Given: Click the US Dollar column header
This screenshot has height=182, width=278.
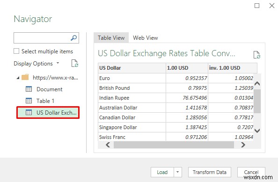Looking at the screenshot, I should tap(132, 68).
